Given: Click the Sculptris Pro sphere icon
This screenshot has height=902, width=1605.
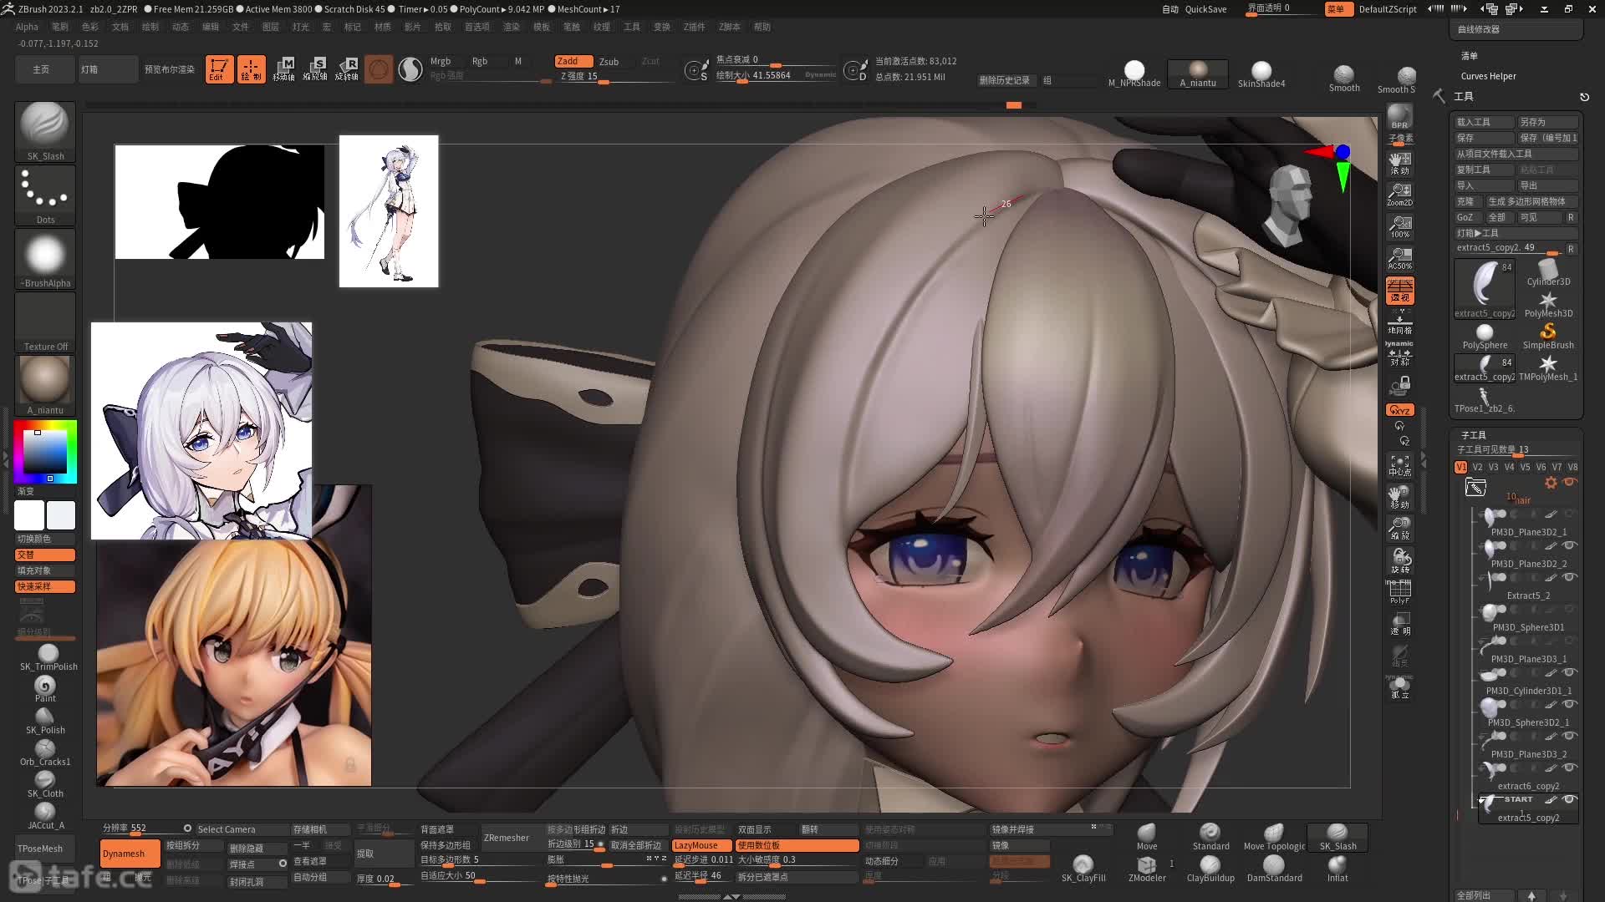Looking at the screenshot, I should pos(410,69).
